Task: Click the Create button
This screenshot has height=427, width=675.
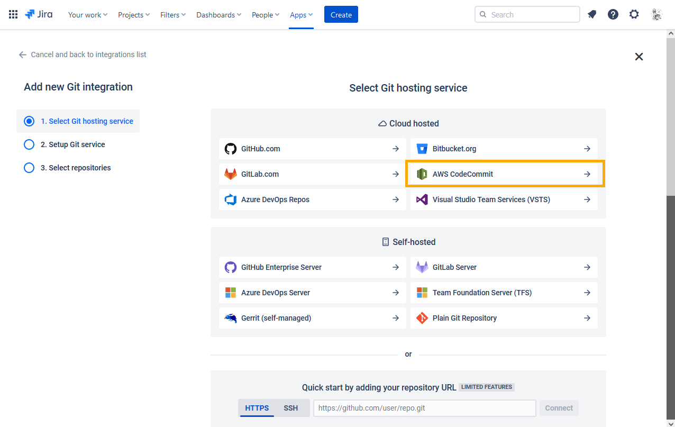Action: [341, 15]
